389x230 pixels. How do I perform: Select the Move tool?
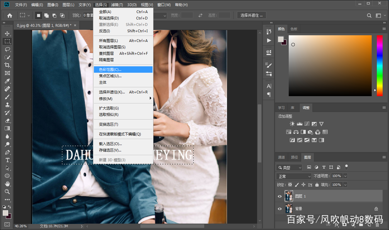tap(7, 33)
